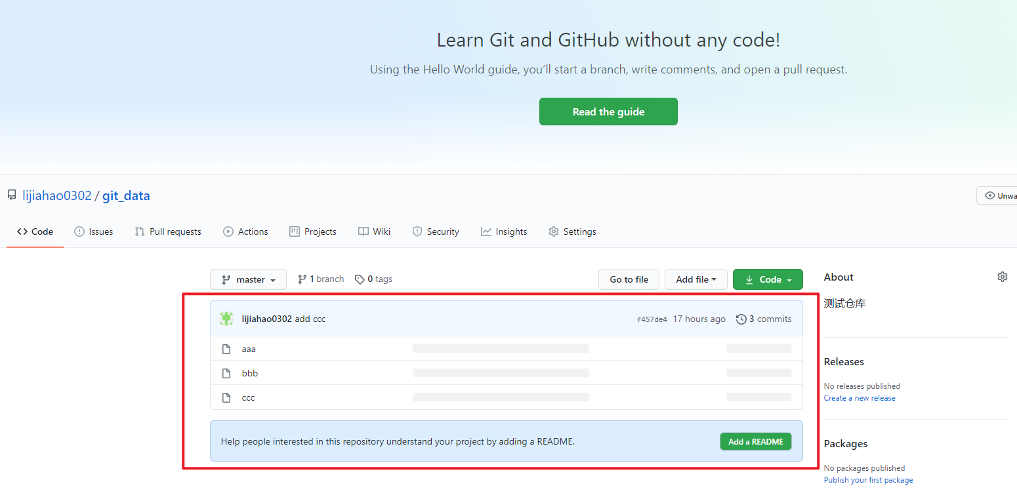Click the branch icon beside 1 branch
Image resolution: width=1017 pixels, height=499 pixels.
click(302, 279)
